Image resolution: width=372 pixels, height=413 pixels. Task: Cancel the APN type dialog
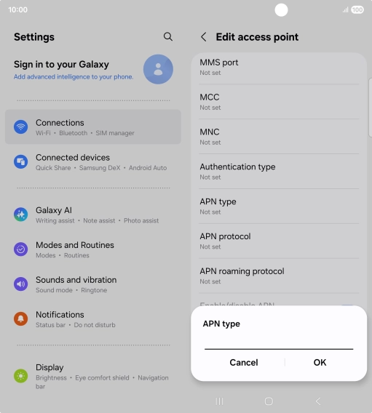pos(244,362)
